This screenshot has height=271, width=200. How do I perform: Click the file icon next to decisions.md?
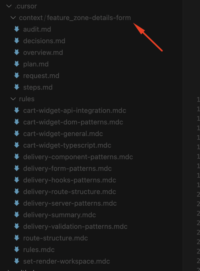17,41
